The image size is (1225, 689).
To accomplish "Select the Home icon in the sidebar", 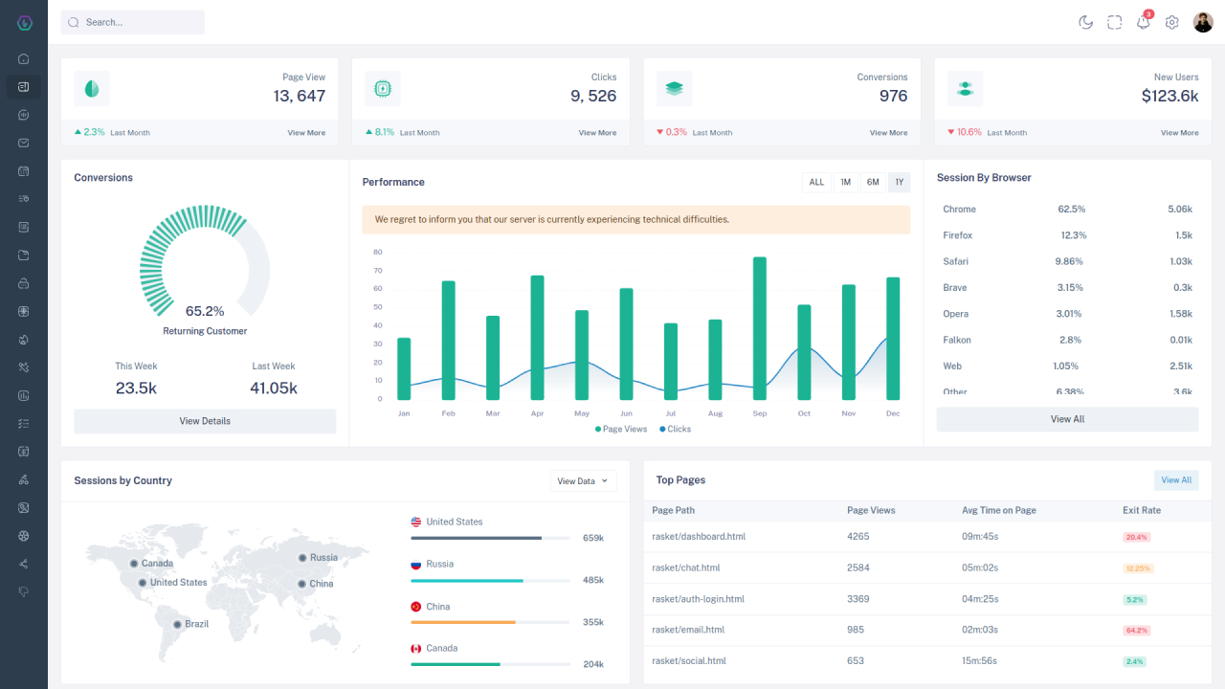I will coord(24,58).
